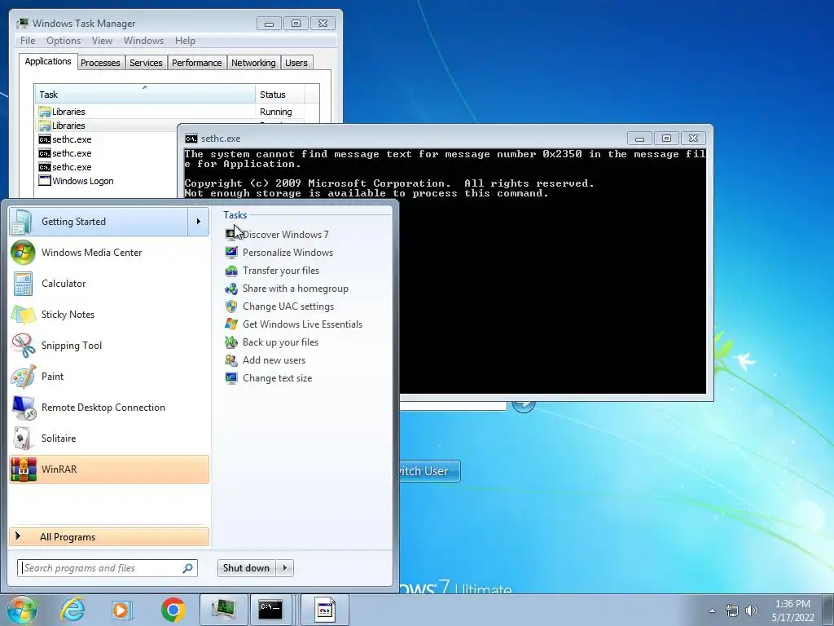
Task: Launch the Snipping Tool
Action: [x=109, y=345]
